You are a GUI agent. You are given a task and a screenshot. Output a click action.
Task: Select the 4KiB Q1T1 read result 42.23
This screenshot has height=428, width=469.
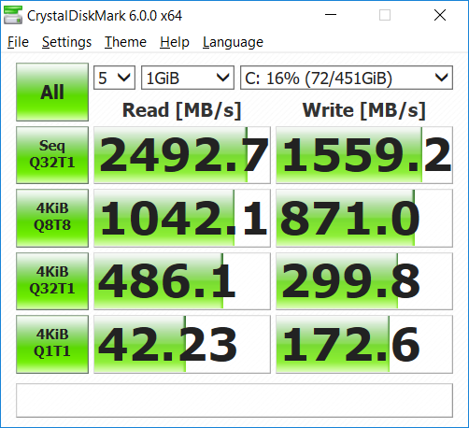click(182, 344)
